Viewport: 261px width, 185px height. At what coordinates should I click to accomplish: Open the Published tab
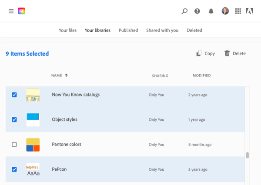(x=128, y=30)
